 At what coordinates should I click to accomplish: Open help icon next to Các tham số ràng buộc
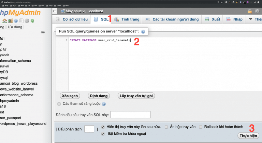104,104
